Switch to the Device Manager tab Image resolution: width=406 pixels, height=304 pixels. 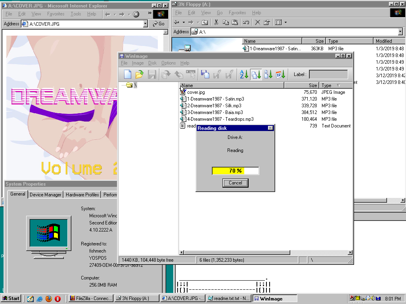point(46,194)
